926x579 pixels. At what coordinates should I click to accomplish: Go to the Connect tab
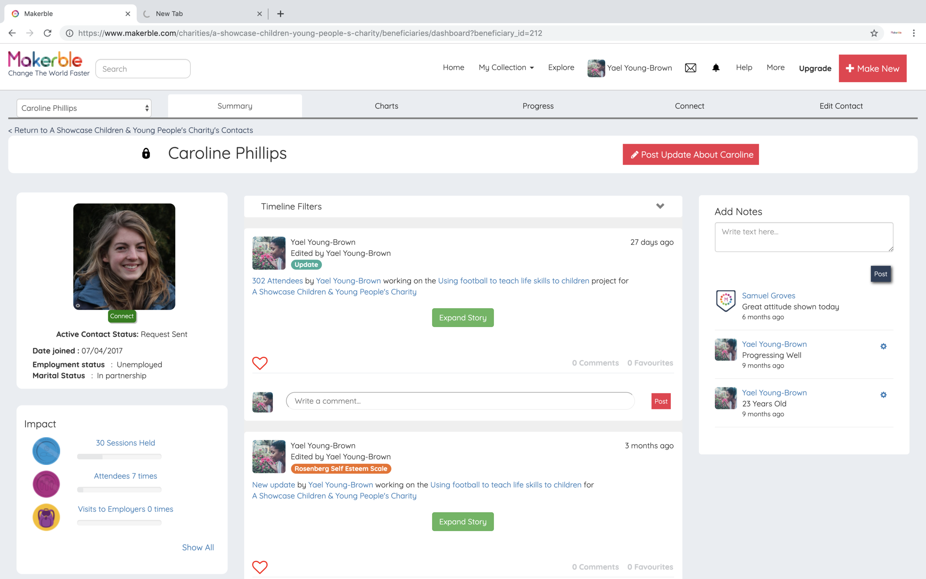click(689, 106)
